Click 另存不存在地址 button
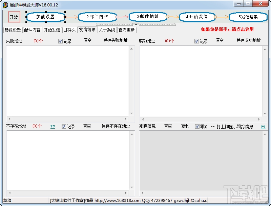Screen dimensions: 271x206 tap(116, 126)
